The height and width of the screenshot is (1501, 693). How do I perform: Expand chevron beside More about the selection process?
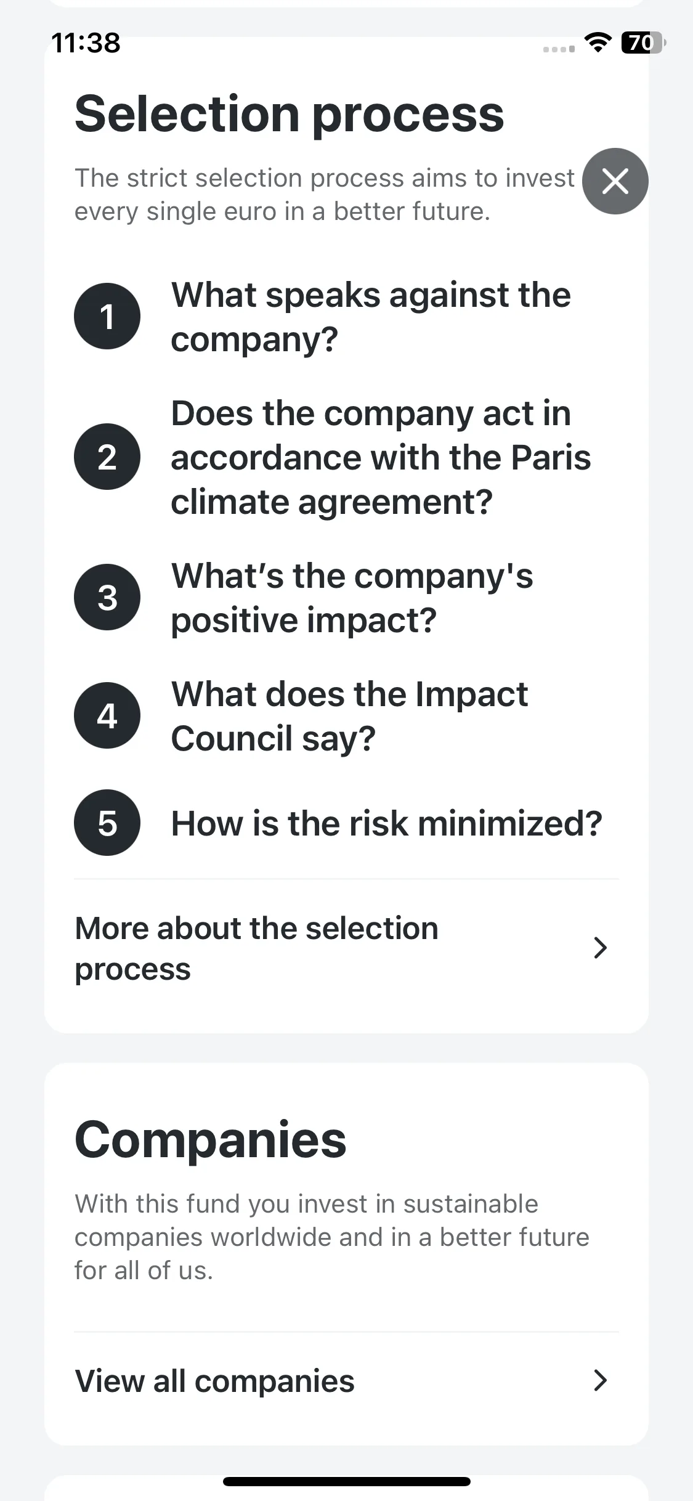[x=600, y=948]
